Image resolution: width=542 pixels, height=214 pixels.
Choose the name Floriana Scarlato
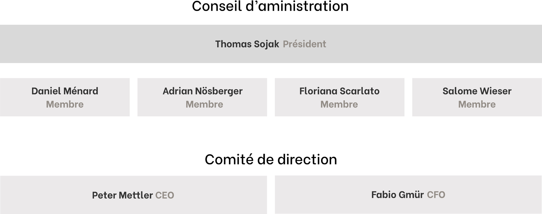point(339,91)
